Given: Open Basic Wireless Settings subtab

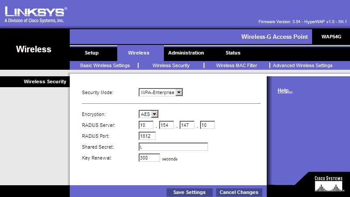Looking at the screenshot, I should point(105,65).
